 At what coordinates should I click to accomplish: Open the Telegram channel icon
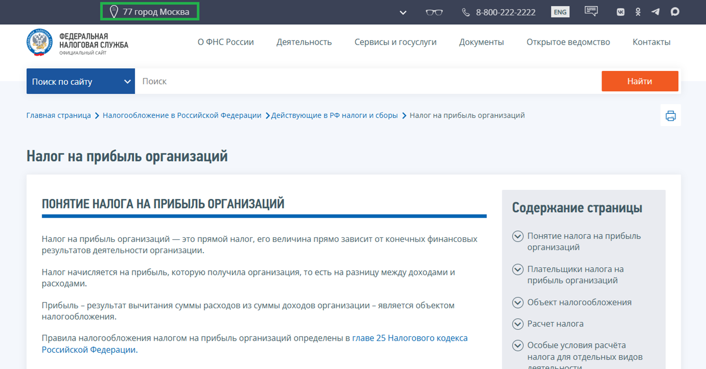656,12
